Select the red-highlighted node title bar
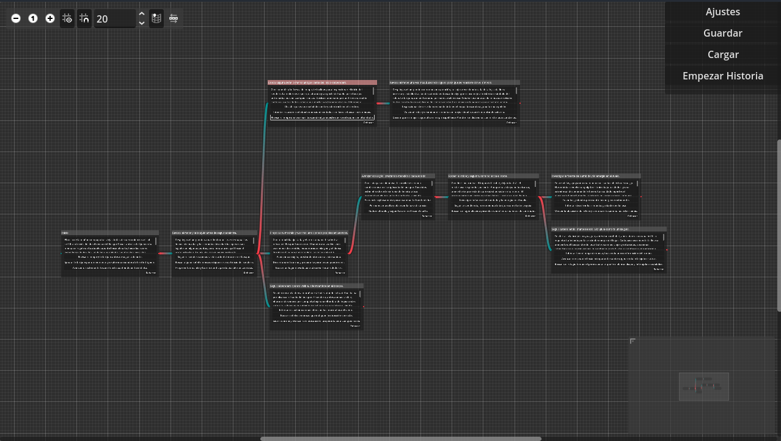781x441 pixels. tap(322, 82)
